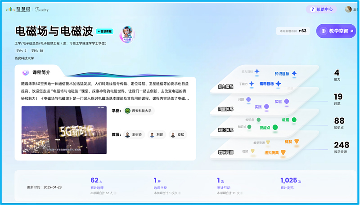Select the 西安科技大学 school chip
360x205 pixels.
(x=140, y=111)
